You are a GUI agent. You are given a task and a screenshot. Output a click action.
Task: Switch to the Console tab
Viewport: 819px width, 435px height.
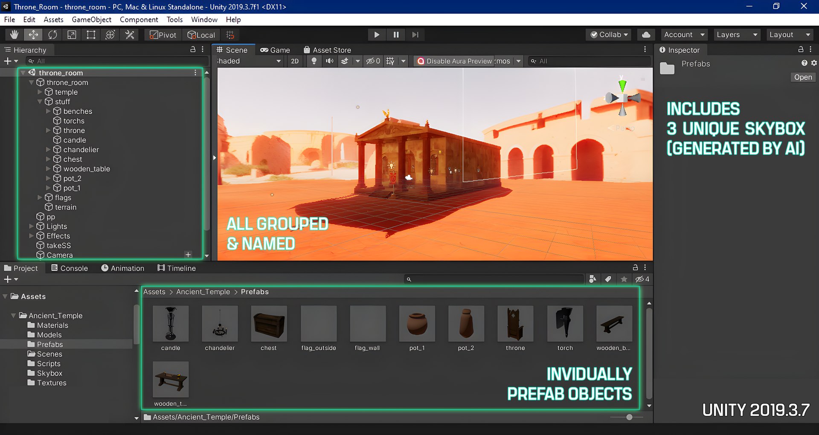click(x=70, y=268)
